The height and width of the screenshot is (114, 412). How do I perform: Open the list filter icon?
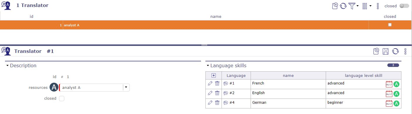point(352,6)
